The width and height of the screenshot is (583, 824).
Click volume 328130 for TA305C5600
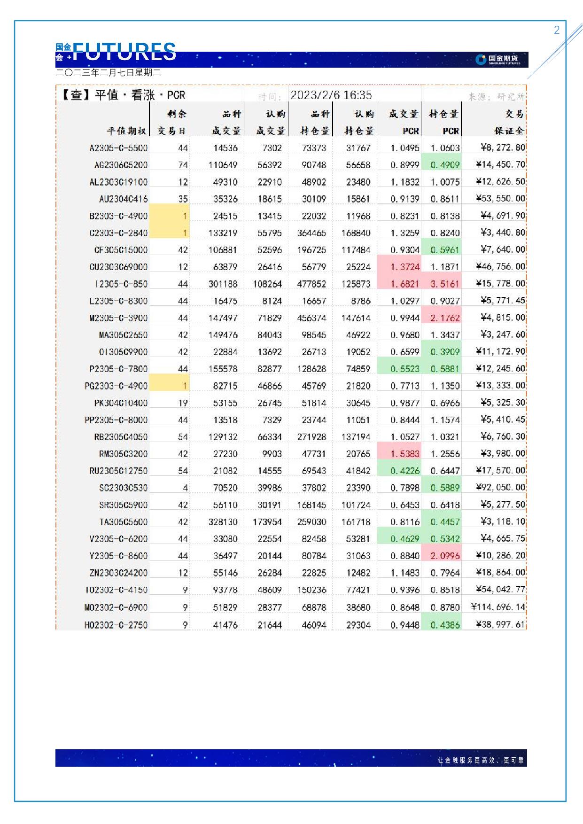pos(223,522)
